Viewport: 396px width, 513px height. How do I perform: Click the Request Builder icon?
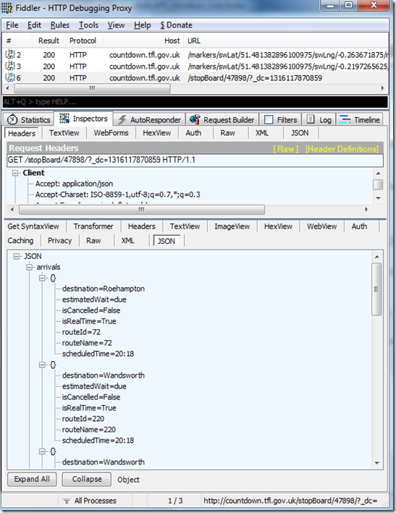tap(195, 119)
